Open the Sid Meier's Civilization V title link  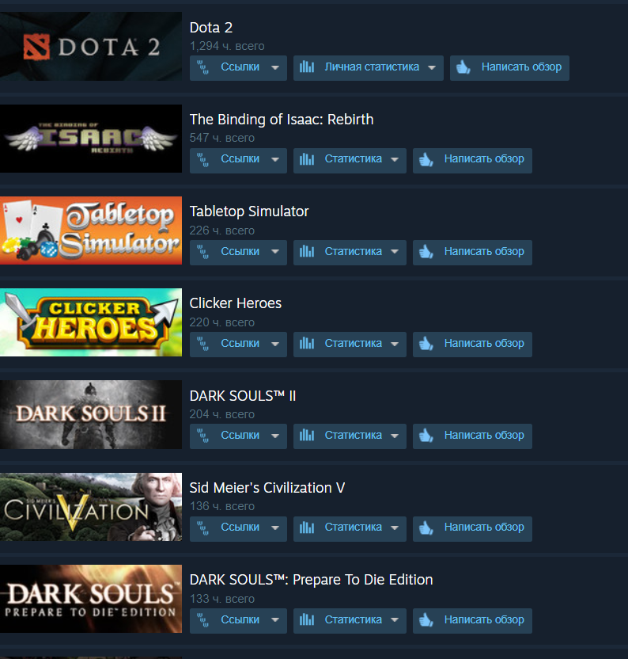tap(267, 488)
